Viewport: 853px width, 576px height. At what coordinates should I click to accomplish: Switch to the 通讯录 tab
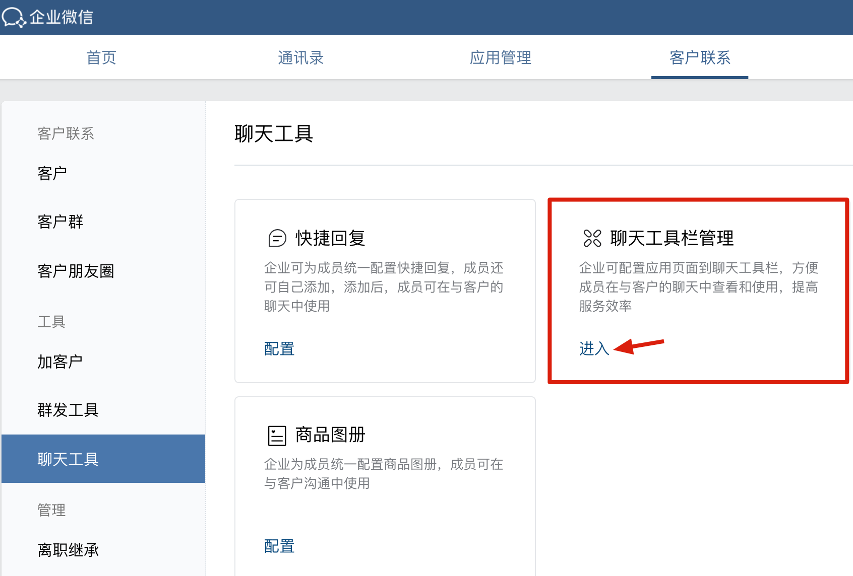click(300, 57)
